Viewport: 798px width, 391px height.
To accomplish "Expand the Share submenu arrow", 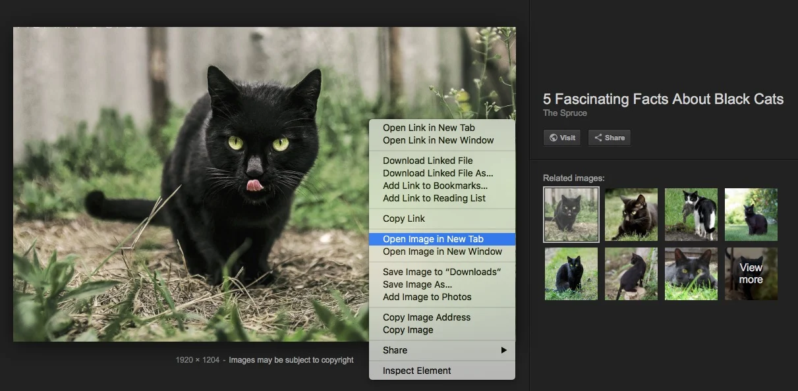I will (503, 350).
